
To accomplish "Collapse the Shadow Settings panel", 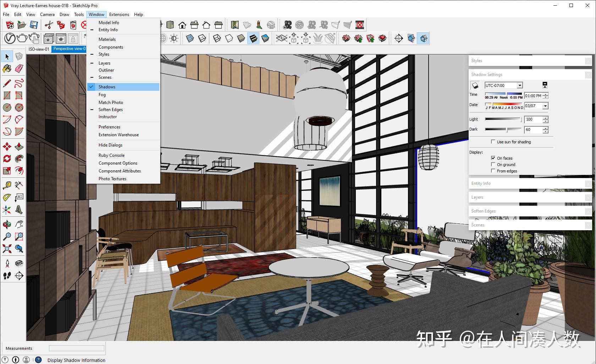I will click(x=589, y=75).
